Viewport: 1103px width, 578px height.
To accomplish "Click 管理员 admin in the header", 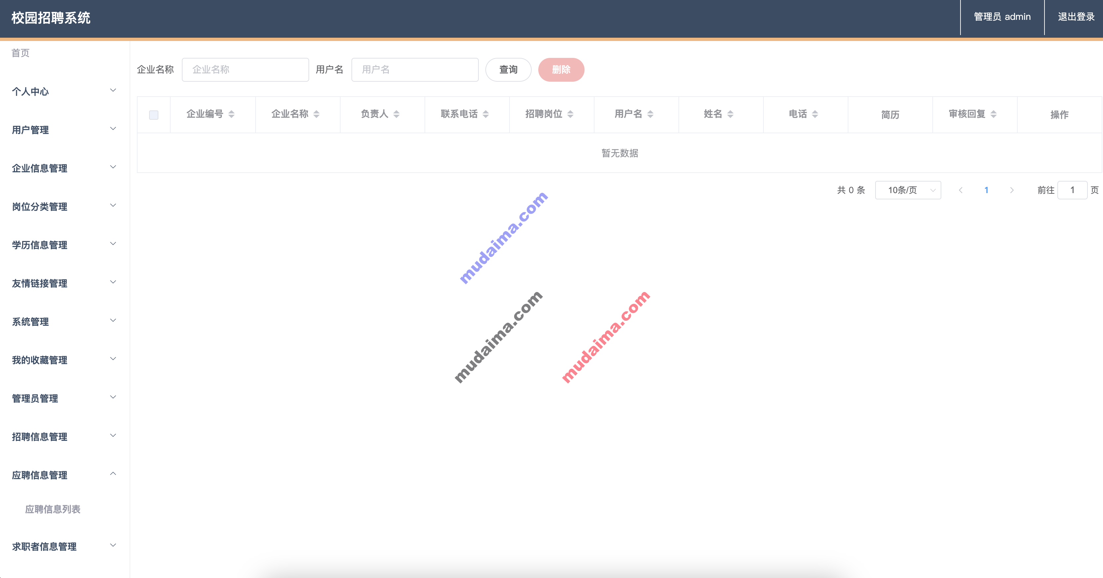I will (x=1002, y=17).
